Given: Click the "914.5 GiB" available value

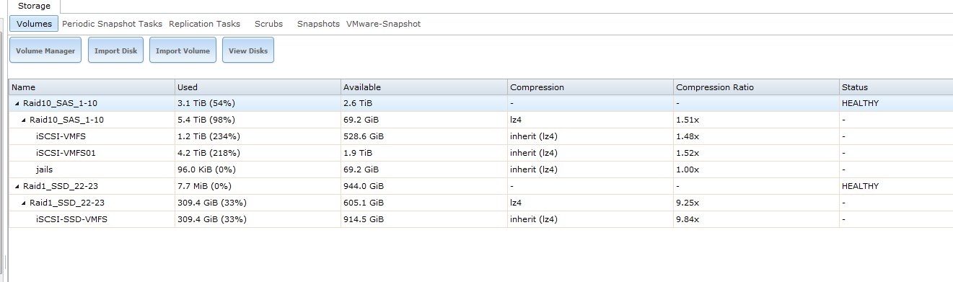Looking at the screenshot, I should (363, 220).
